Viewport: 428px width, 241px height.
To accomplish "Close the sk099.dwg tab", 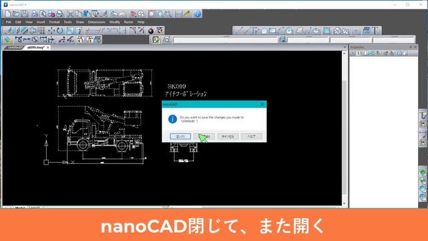I will [x=47, y=48].
